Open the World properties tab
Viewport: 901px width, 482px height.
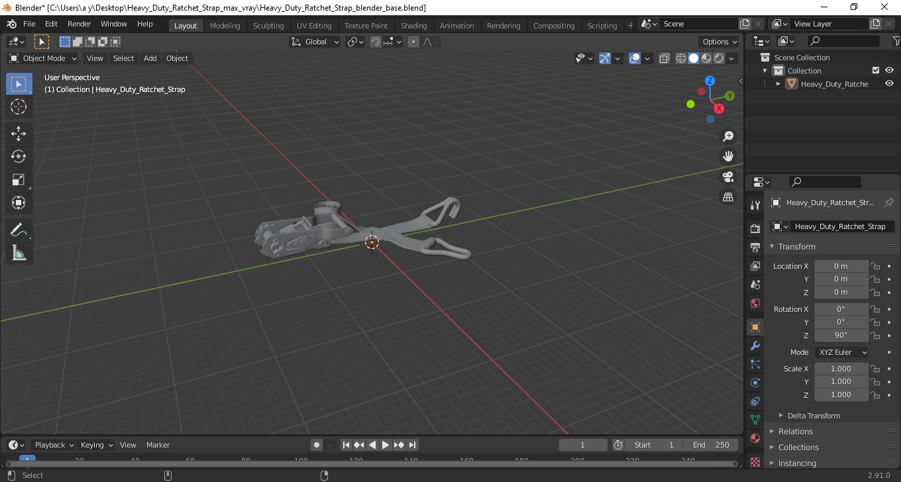pos(755,303)
